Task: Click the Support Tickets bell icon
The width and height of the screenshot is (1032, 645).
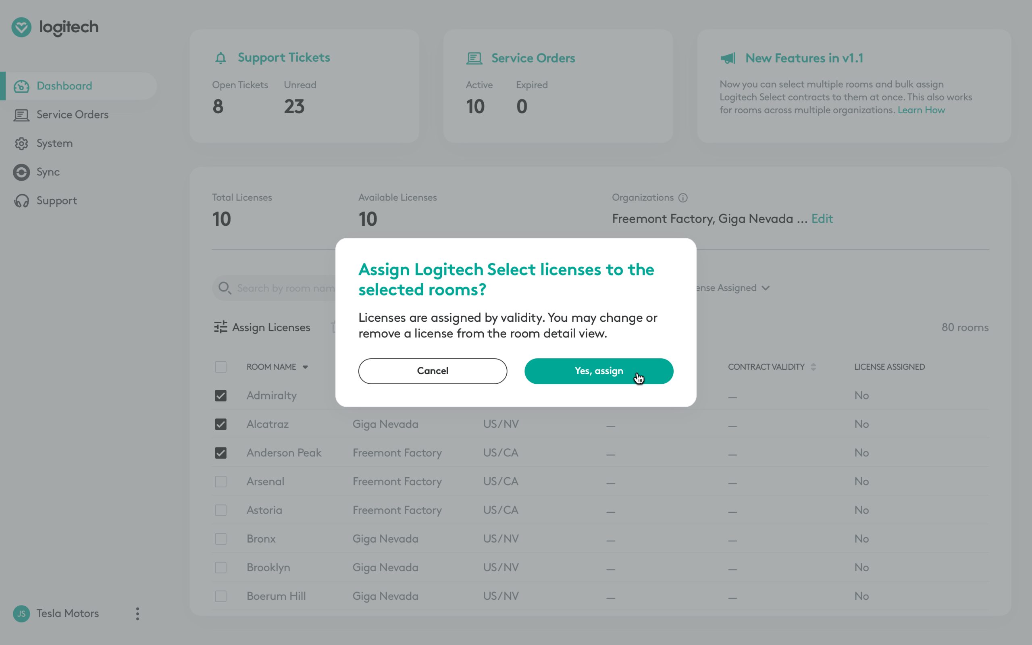Action: point(221,58)
